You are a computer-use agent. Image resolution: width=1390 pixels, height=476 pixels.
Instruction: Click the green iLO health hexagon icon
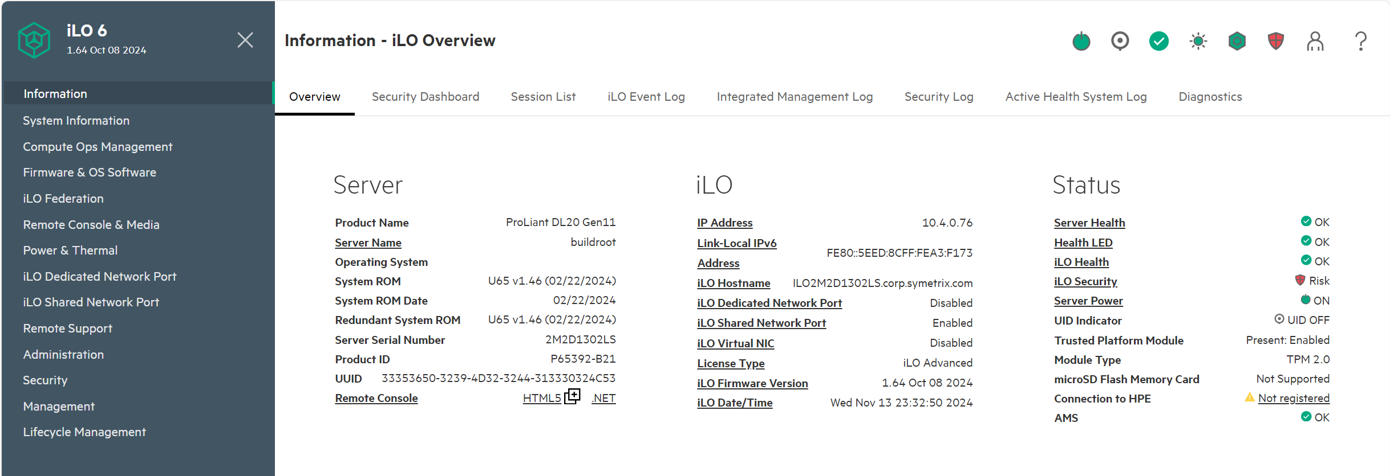pyautogui.click(x=1237, y=41)
